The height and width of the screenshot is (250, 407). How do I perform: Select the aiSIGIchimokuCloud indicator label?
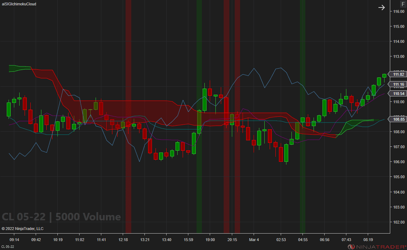(x=19, y=4)
